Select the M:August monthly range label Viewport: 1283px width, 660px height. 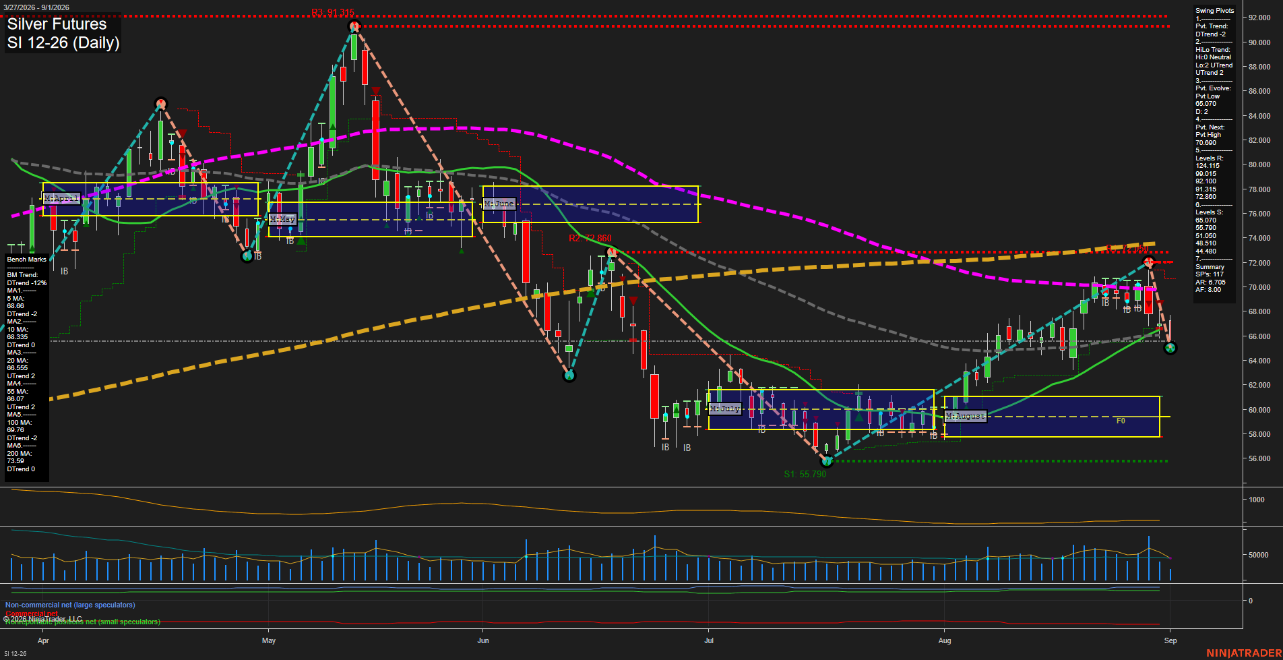pos(965,416)
